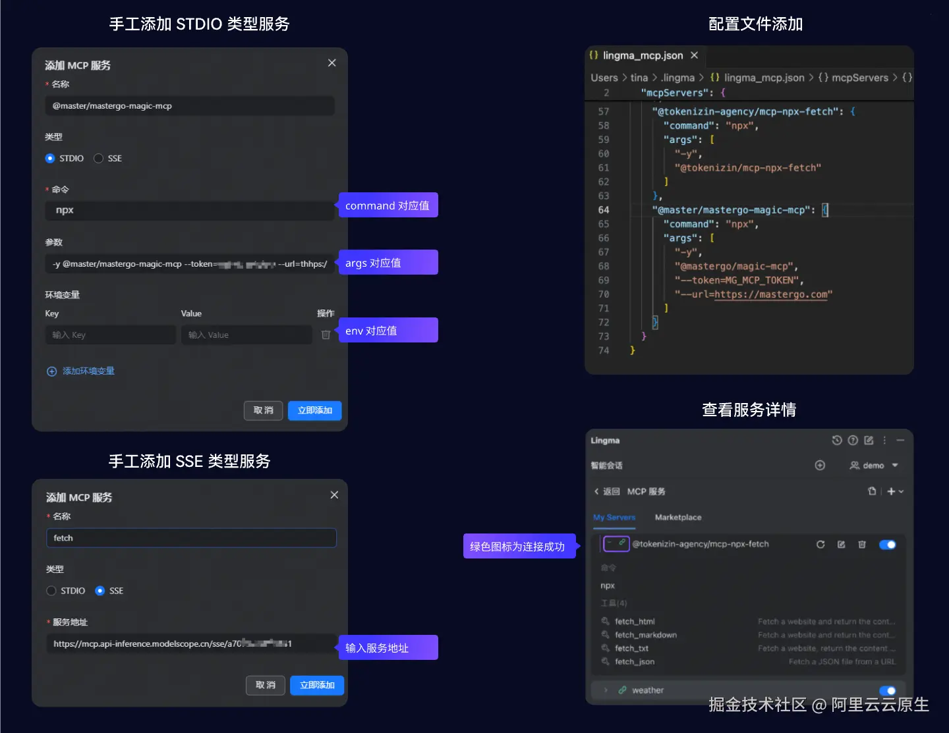Click the 智能会话 label in Lingma
This screenshot has width=949, height=733.
pyautogui.click(x=606, y=465)
